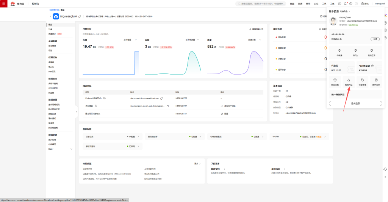Click the 充值 recharge button
Screen dimensions: 388x202
tap(374, 39)
